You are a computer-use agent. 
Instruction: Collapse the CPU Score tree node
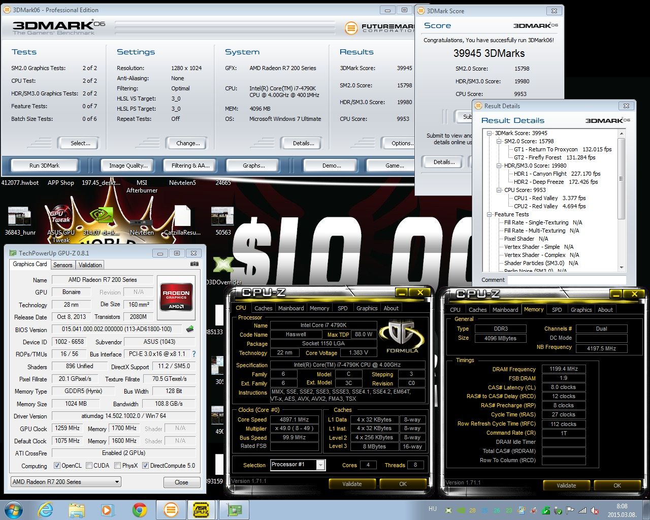[499, 190]
